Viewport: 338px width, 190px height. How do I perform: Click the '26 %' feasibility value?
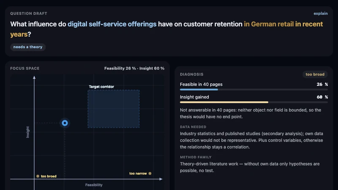[x=322, y=84]
